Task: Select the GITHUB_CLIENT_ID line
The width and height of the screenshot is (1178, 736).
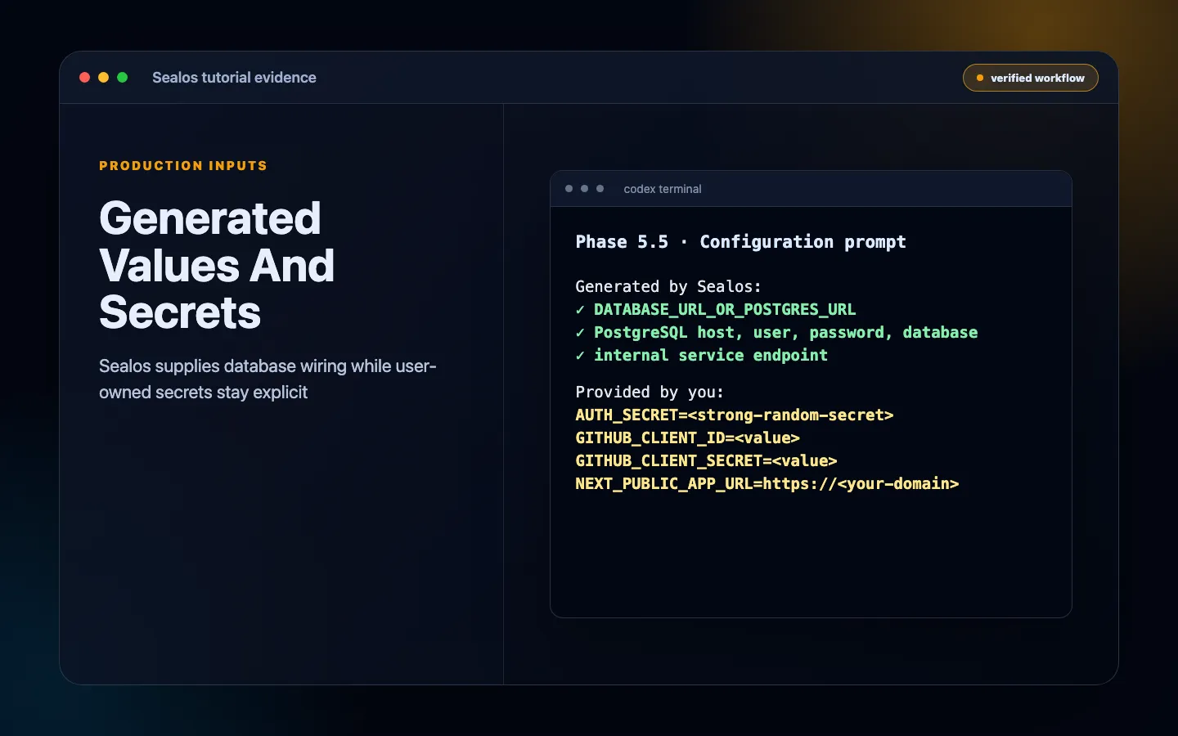Action: tap(687, 438)
